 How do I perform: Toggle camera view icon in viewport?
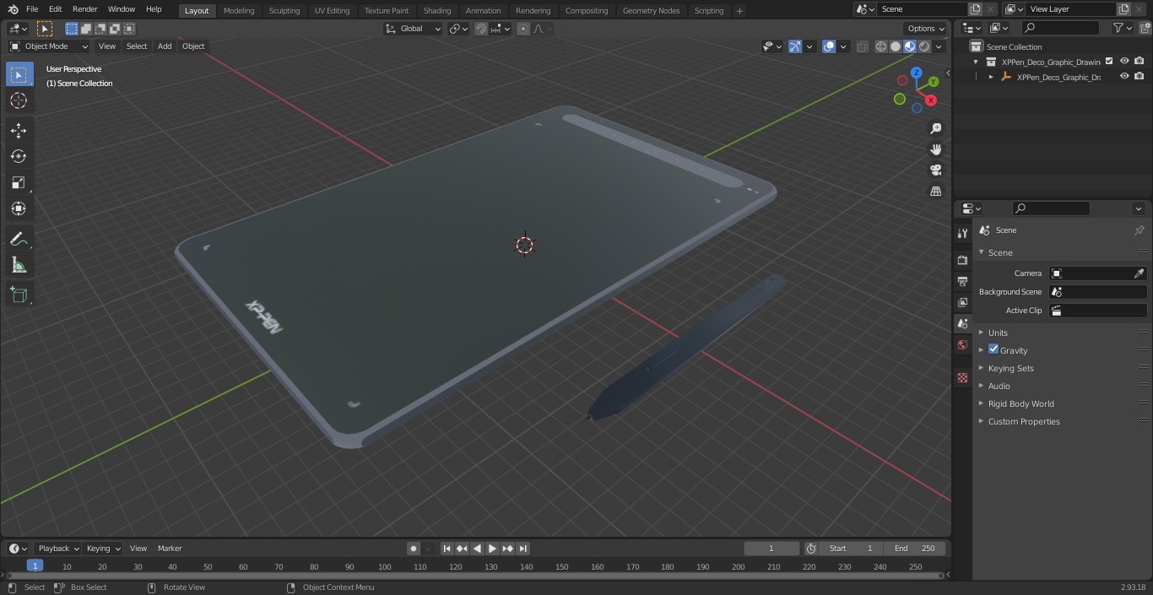(x=935, y=170)
